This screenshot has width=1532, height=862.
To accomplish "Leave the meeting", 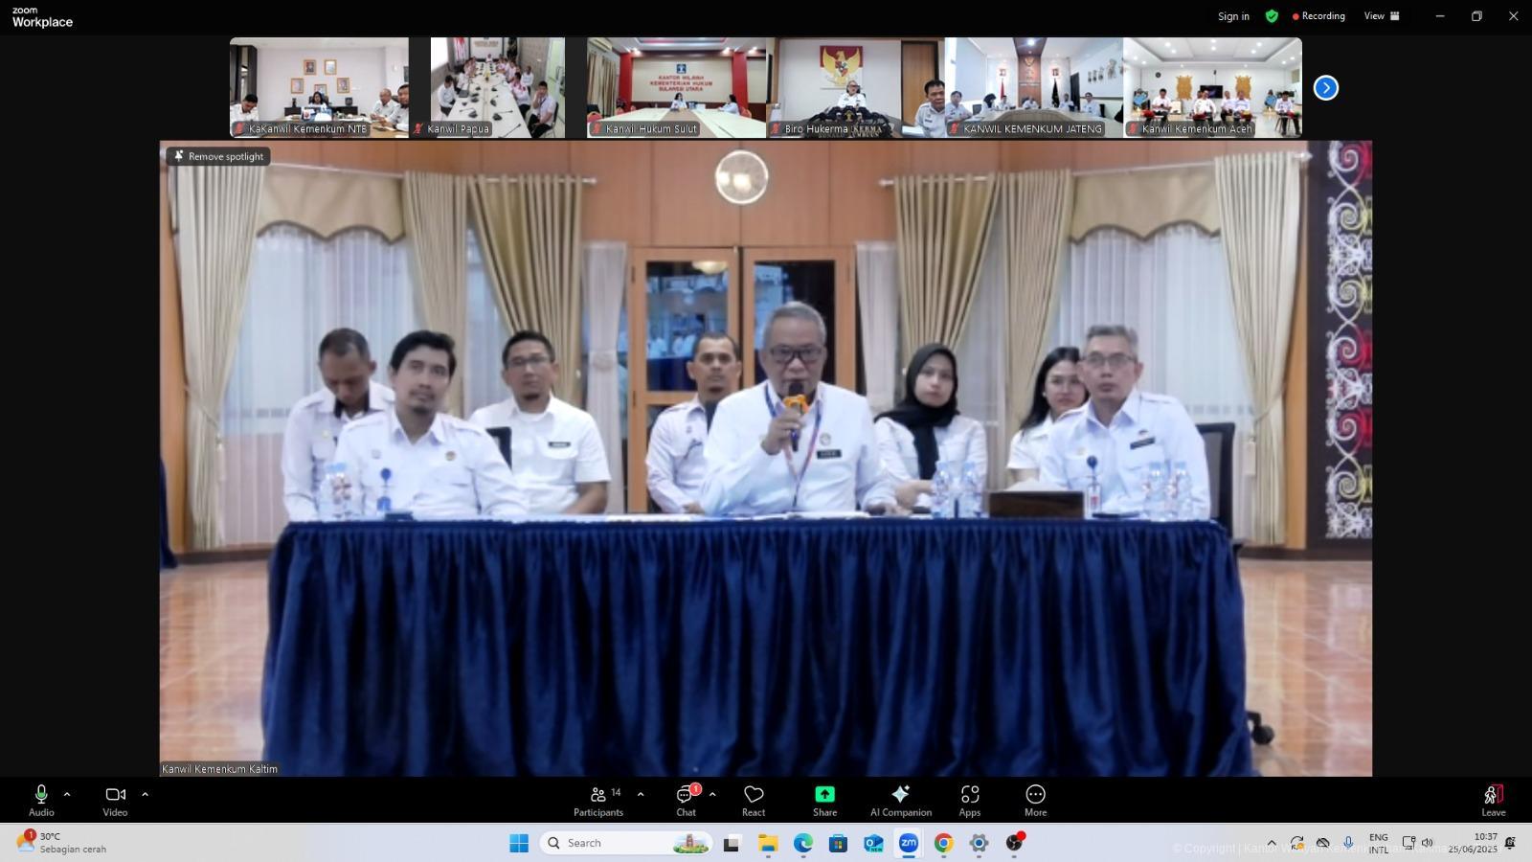I will click(x=1494, y=801).
